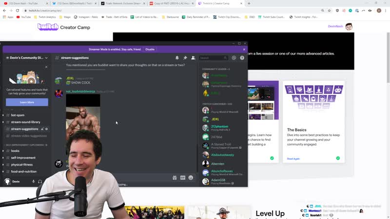The image size is (390, 219).
Task: Mute microphone in Discord user panel
Action: (34, 182)
